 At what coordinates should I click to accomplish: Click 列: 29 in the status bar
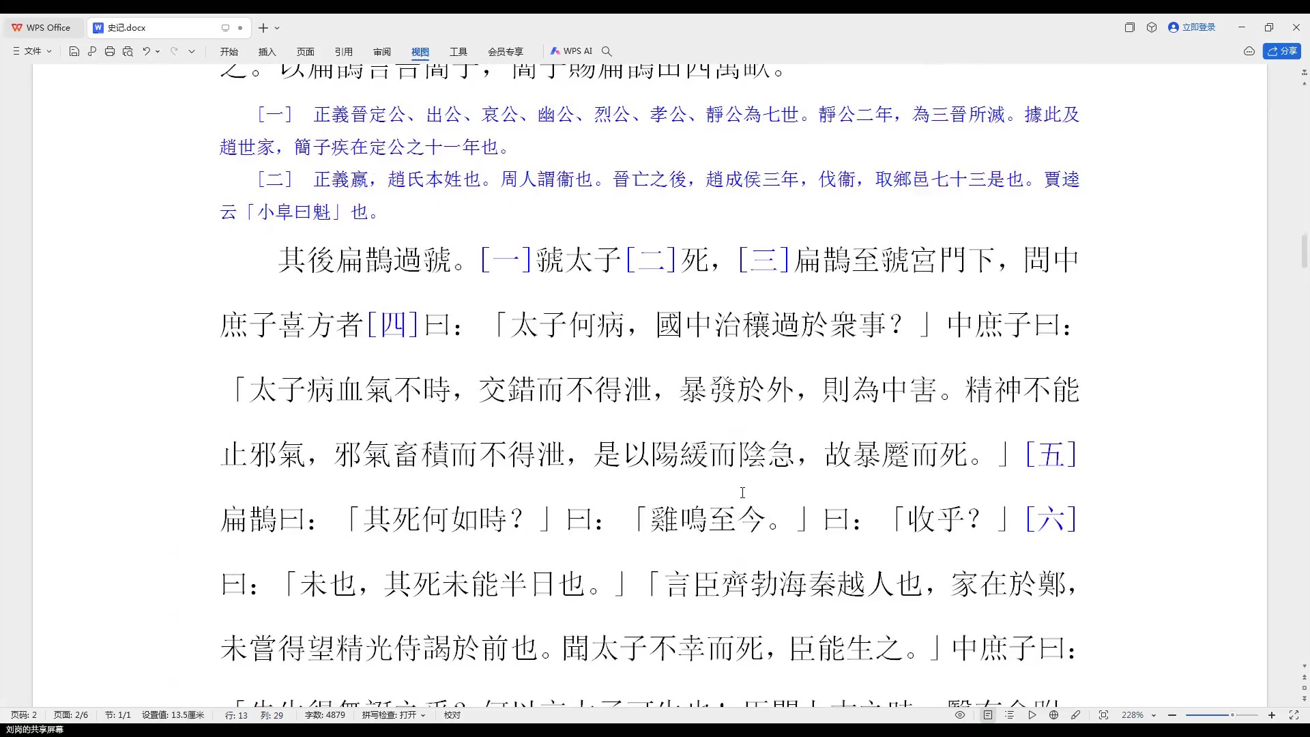pos(272,715)
